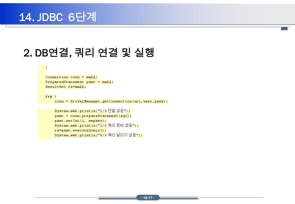
Task: Click the closing brace at code top
Action: point(46,67)
